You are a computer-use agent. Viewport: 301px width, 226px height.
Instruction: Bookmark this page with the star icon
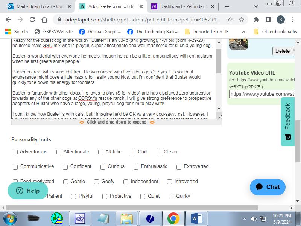point(242,20)
